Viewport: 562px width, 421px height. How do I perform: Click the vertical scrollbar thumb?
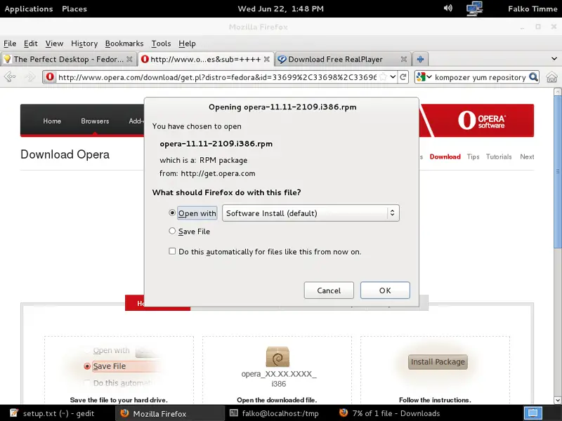coord(557,171)
